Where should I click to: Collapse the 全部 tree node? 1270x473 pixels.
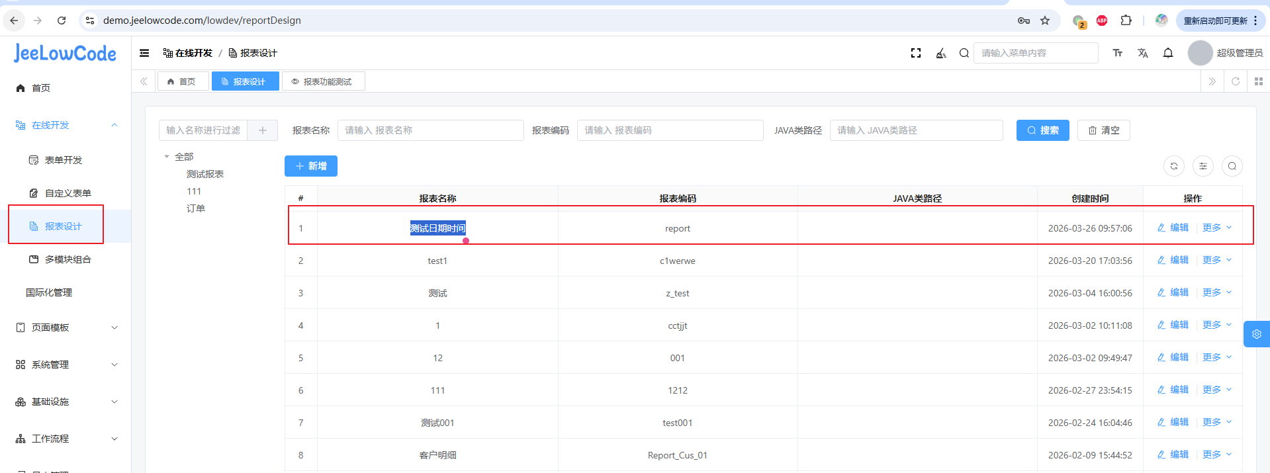point(167,157)
